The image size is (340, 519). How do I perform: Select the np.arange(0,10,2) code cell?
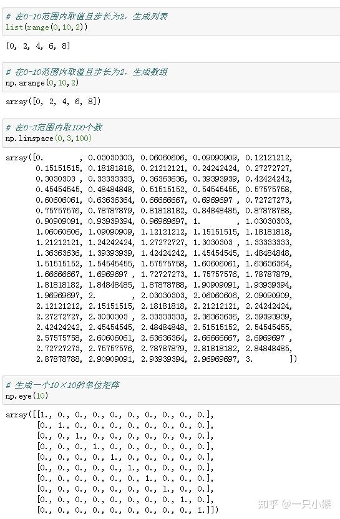click(x=172, y=77)
